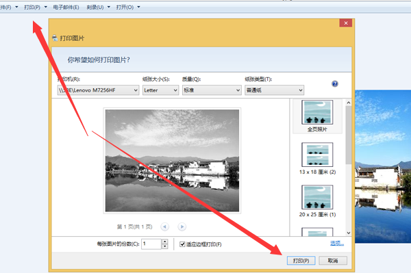Click the dropdown arrow next to 打印(P) menu
Image resolution: width=411 pixels, height=273 pixels.
click(46, 7)
